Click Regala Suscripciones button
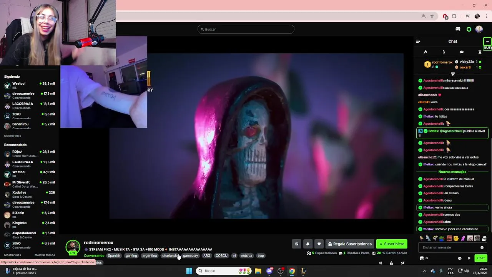Viewport: 492px width, 277px height. coord(350,244)
